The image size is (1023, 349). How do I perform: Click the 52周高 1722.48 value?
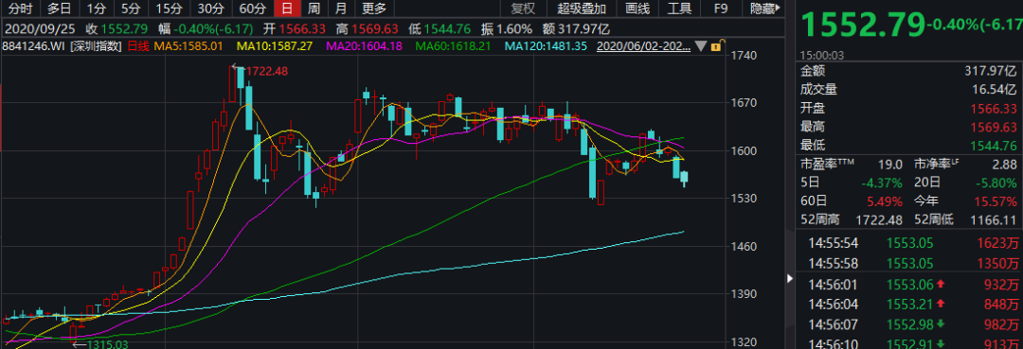point(879,220)
